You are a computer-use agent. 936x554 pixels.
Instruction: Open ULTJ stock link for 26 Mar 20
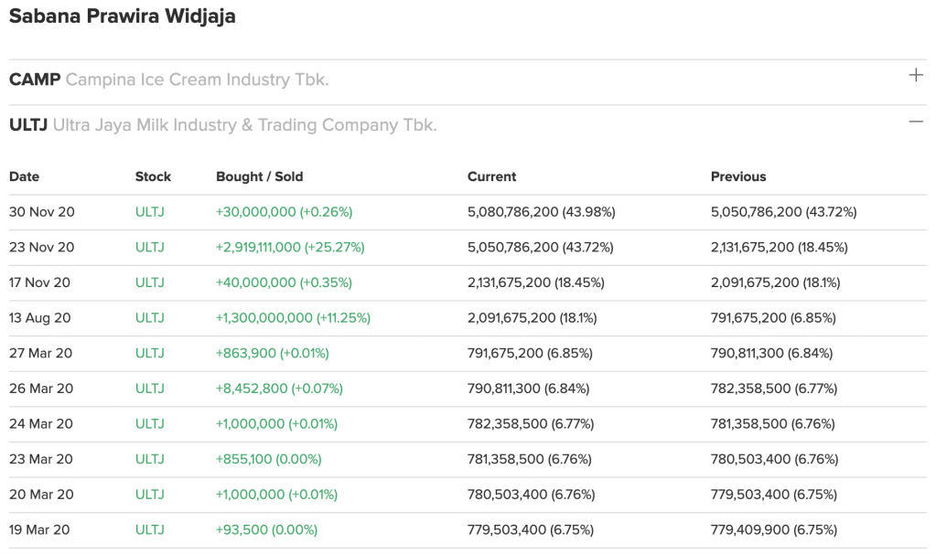[x=150, y=389]
